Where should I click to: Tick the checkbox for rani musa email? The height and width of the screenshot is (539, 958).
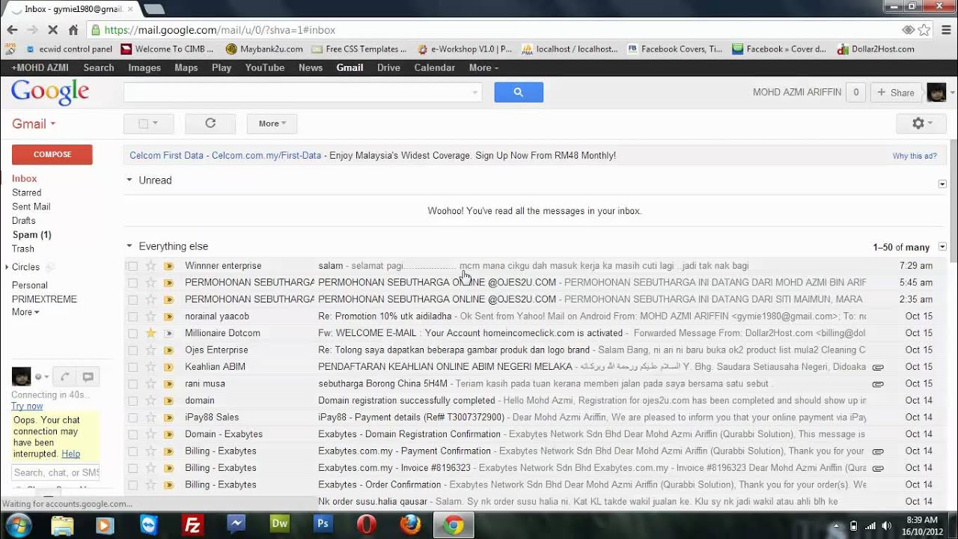tap(132, 384)
